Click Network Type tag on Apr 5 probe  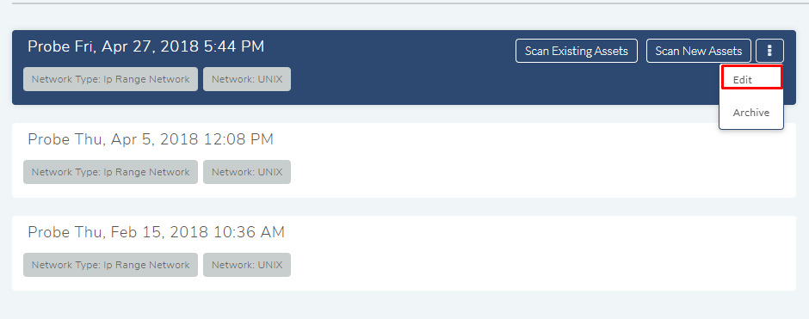[110, 172]
